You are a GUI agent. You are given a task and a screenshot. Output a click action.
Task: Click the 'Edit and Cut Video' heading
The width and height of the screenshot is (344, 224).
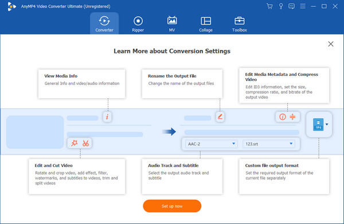click(x=53, y=165)
